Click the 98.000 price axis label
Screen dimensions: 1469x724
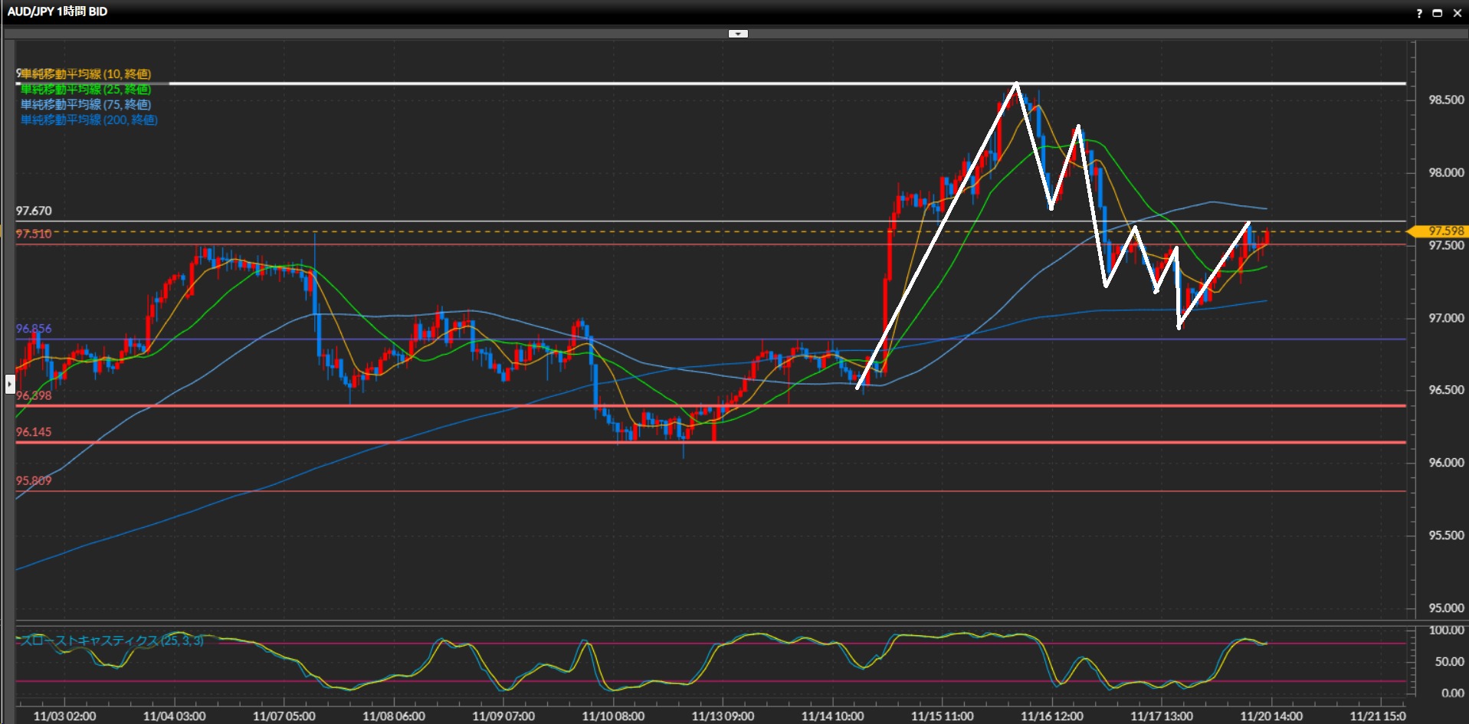[x=1445, y=172]
